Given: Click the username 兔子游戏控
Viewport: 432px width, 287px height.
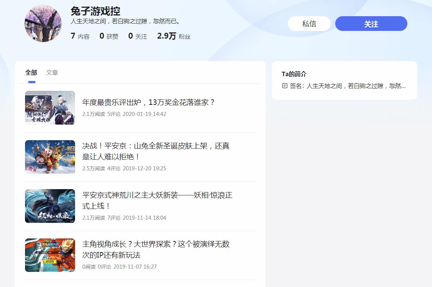Looking at the screenshot, I should [x=95, y=11].
